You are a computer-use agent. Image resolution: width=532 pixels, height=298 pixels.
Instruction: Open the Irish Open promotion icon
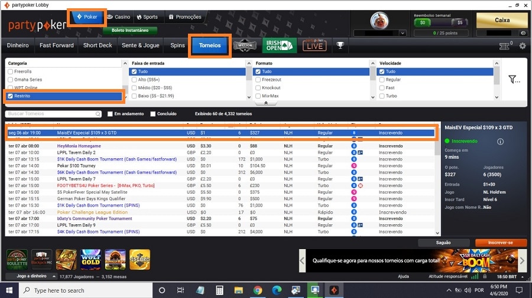(x=279, y=45)
